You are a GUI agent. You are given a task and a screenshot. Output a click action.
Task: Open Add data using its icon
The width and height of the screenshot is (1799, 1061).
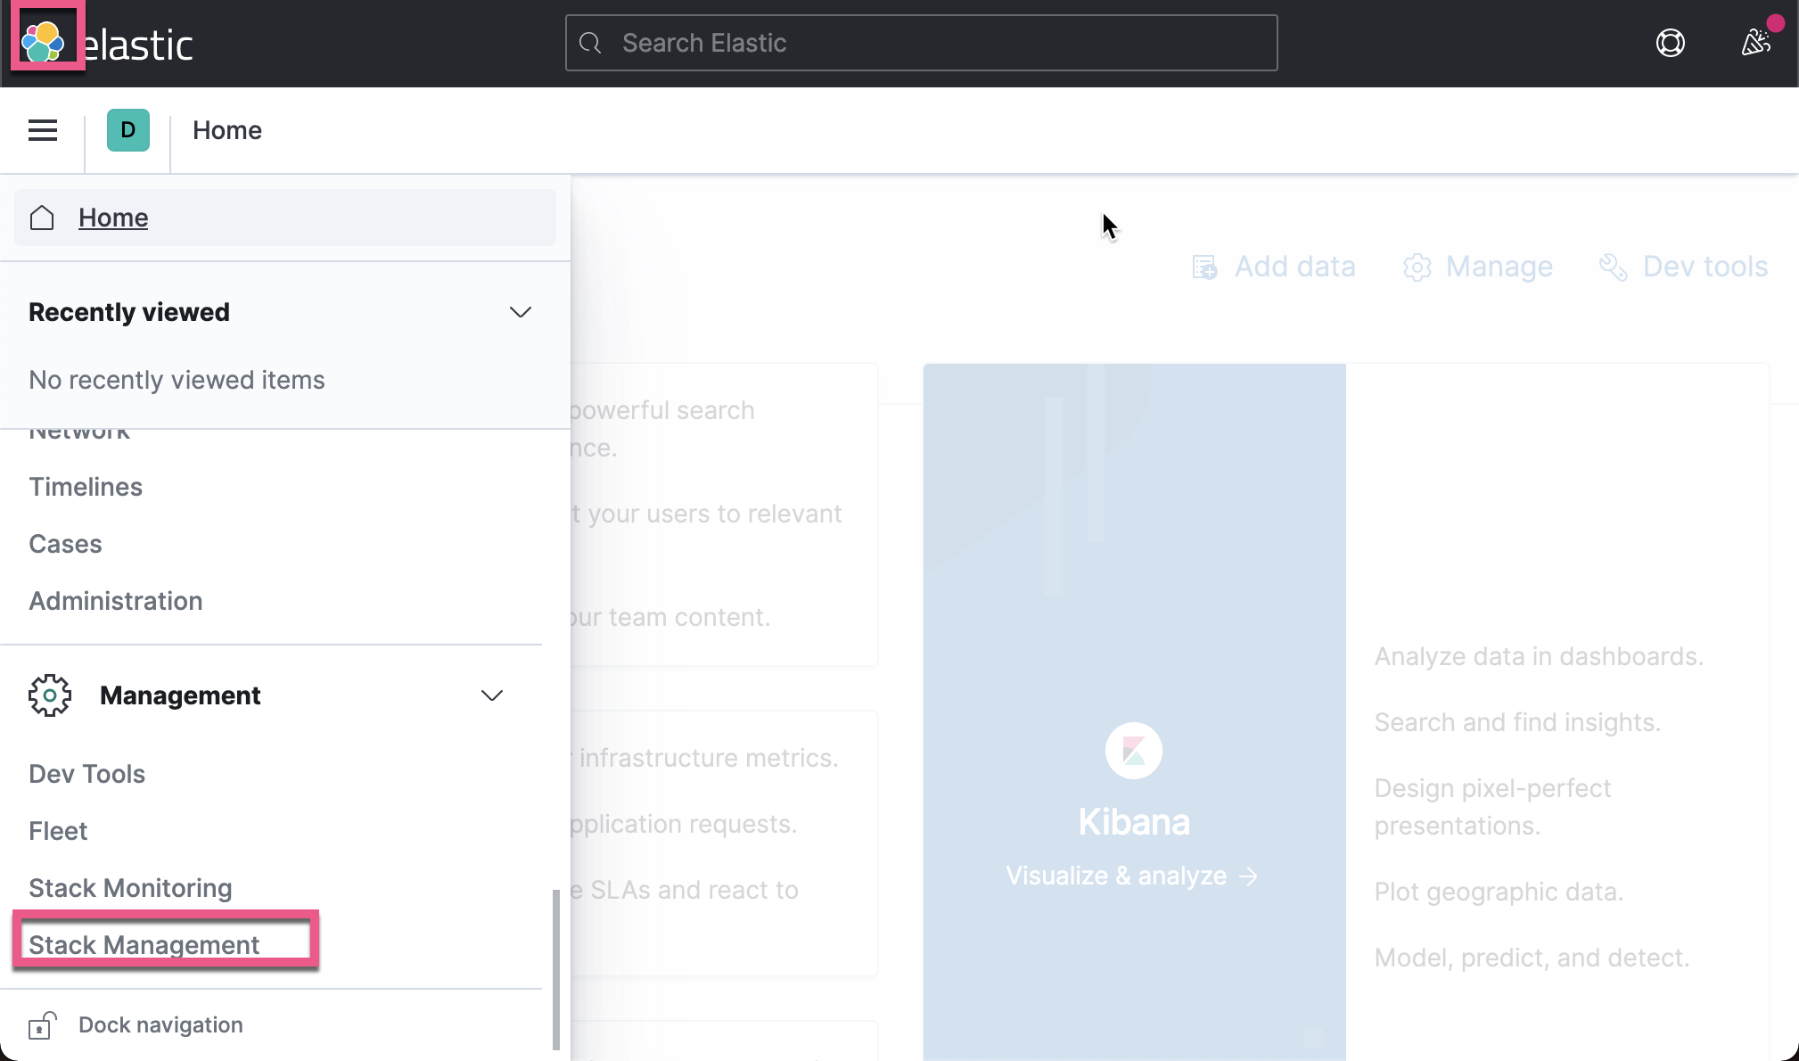1203,267
